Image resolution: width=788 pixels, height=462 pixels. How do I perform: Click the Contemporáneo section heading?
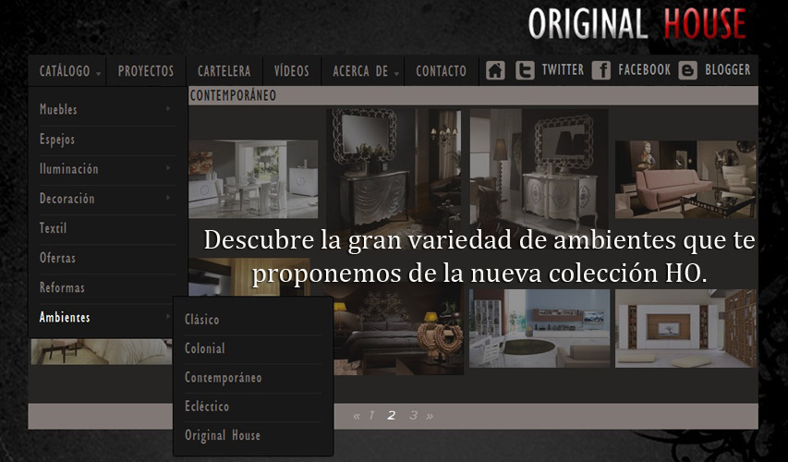[x=233, y=95]
